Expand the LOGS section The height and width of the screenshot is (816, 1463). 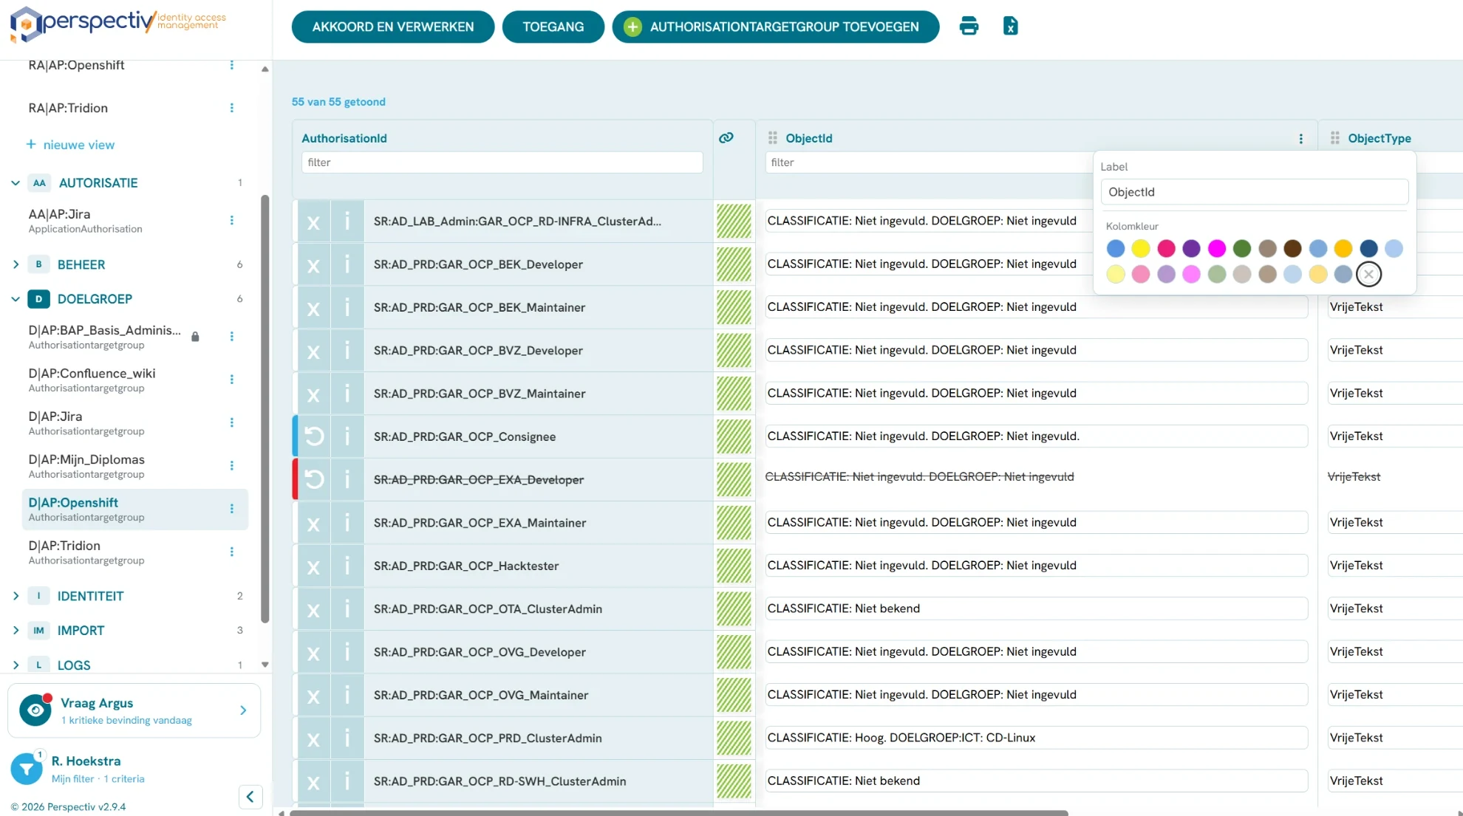coord(16,665)
